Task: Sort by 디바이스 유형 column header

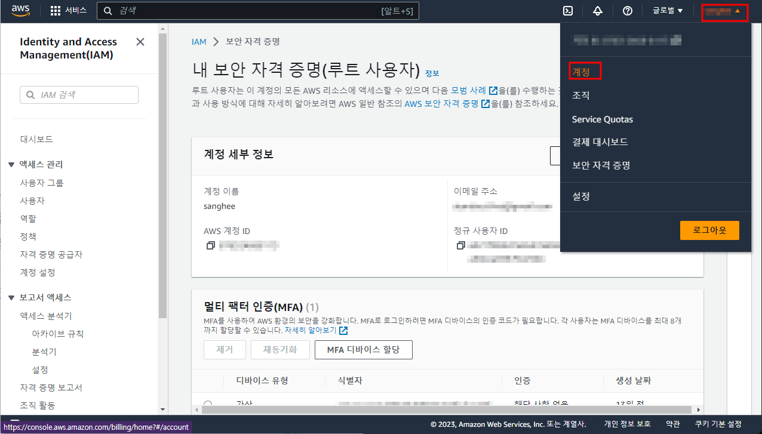Action: click(262, 380)
